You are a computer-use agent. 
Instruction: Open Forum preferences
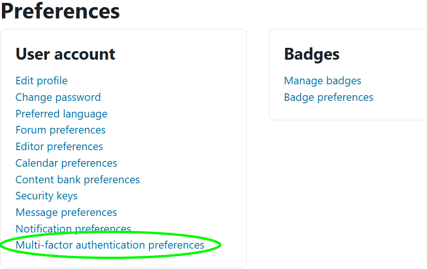pos(60,130)
